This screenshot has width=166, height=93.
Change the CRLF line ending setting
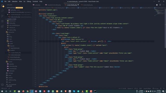click(141, 88)
